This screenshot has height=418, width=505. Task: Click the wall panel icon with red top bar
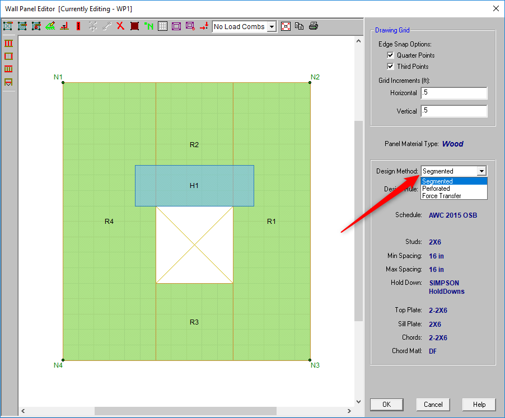tap(8, 26)
